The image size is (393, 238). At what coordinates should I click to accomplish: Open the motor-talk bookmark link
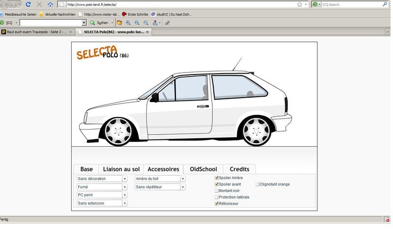[99, 15]
